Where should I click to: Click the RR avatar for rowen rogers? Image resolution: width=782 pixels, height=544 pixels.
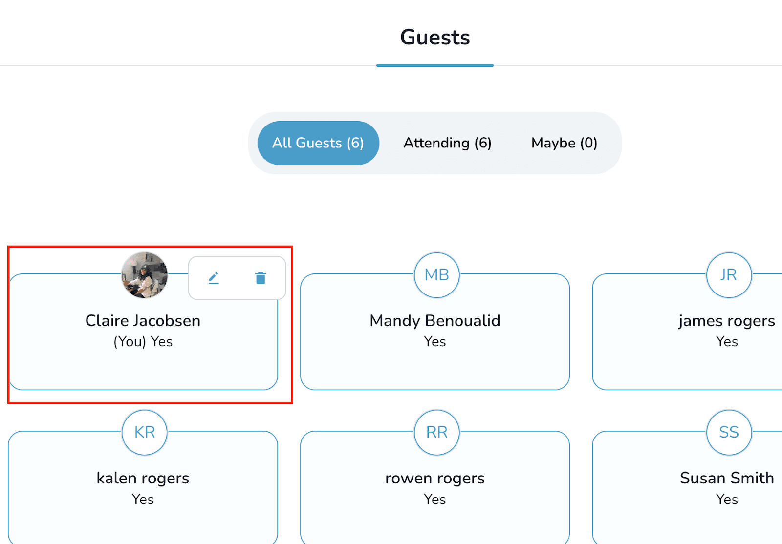(x=436, y=432)
